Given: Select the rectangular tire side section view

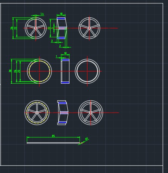Looking at the screenshot, I should (65, 71).
